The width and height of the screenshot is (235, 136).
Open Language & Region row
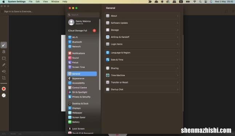[142, 53]
